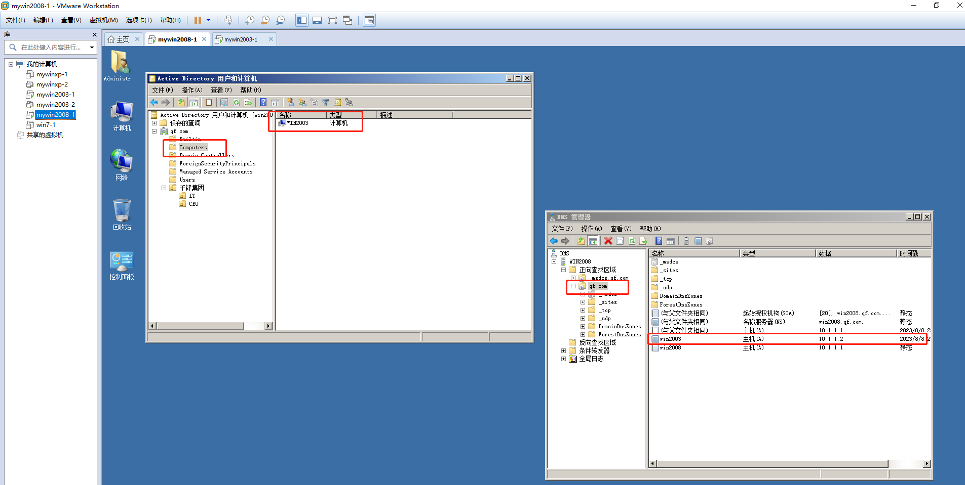Open VMware 编辑(E) menu
This screenshot has width=965, height=485.
(43, 20)
